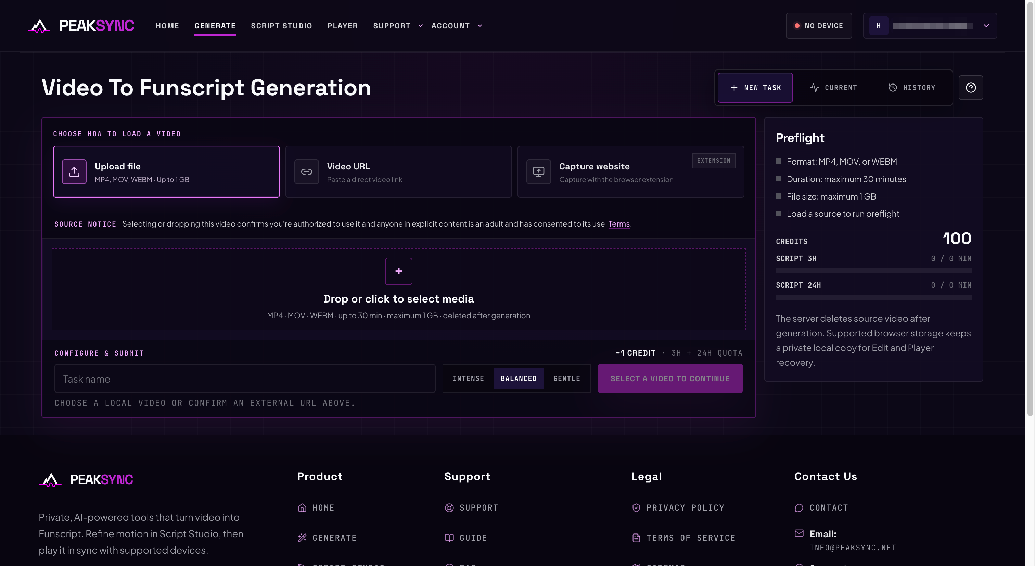1035x566 pixels.
Task: Set intensity to Balanced
Action: pos(519,378)
